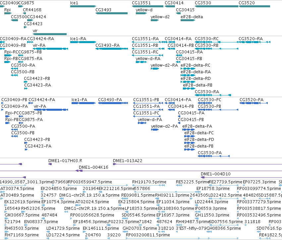Open the CG3500-PB protein label

(x=23, y=133)
